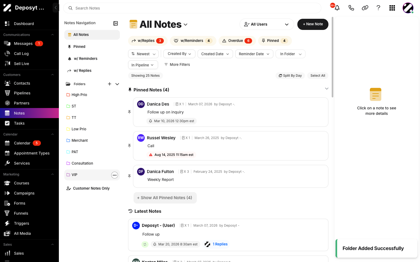Open the 1 Replies link

(x=220, y=244)
